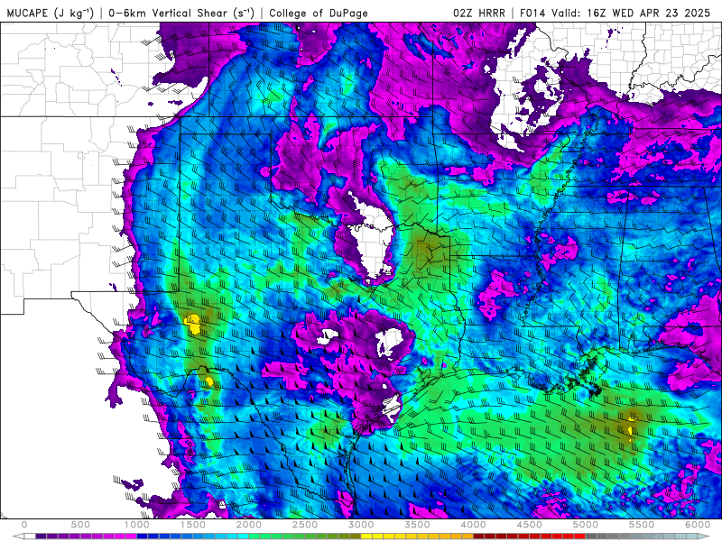Click the 4500 value on the color scale
The height and width of the screenshot is (541, 722).
[x=530, y=525]
